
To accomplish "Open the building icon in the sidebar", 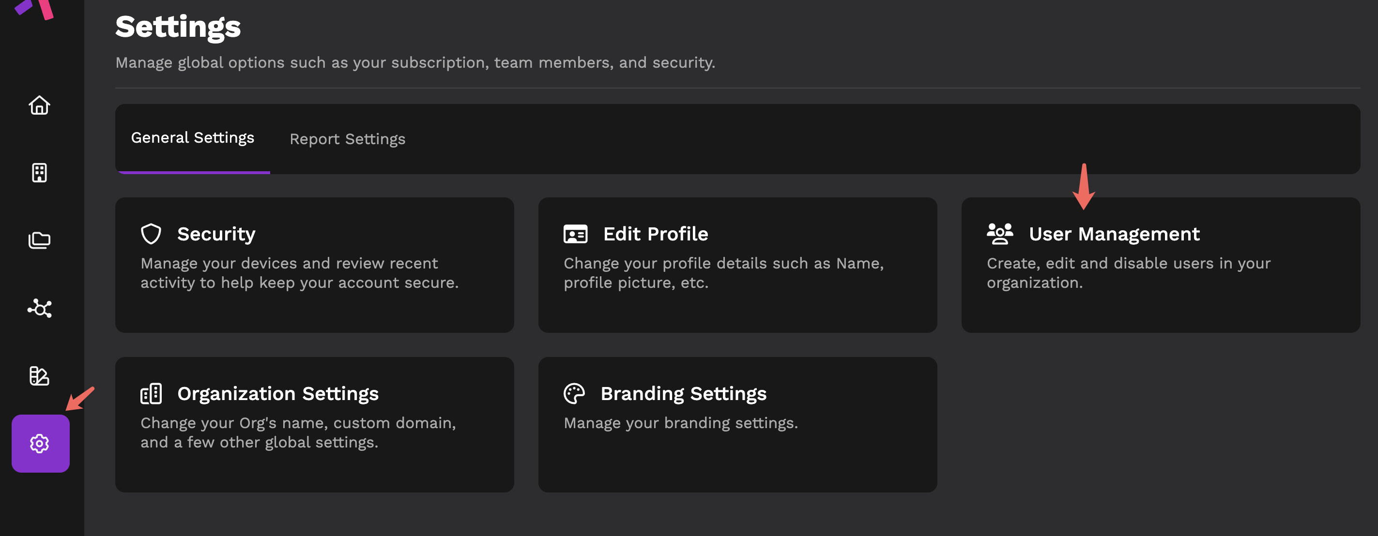I will [x=39, y=173].
